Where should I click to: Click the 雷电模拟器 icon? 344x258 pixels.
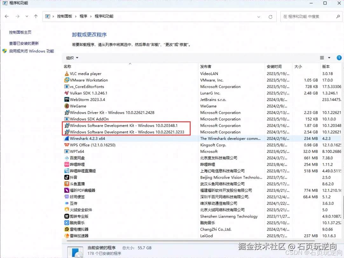67,229
